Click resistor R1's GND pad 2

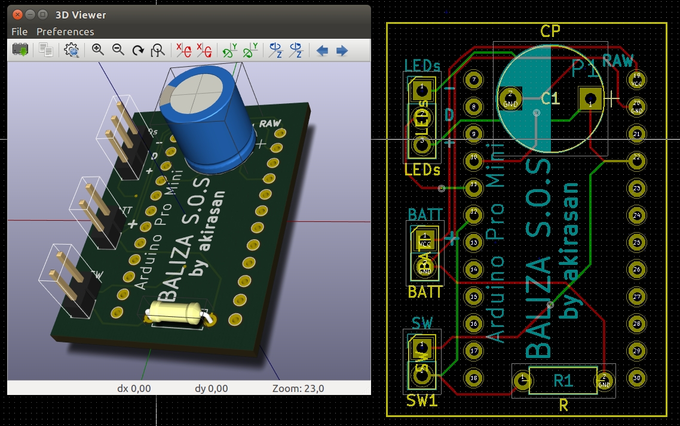coord(604,381)
